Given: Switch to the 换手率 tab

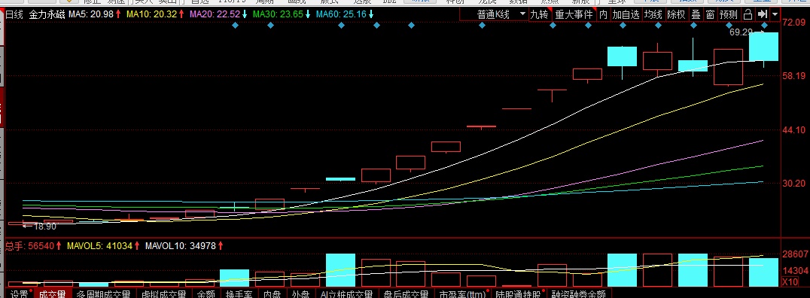Looking at the screenshot, I should 238,294.
